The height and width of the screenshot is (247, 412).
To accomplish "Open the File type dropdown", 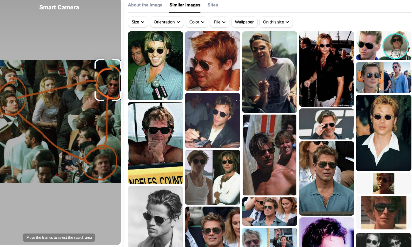I will [219, 22].
